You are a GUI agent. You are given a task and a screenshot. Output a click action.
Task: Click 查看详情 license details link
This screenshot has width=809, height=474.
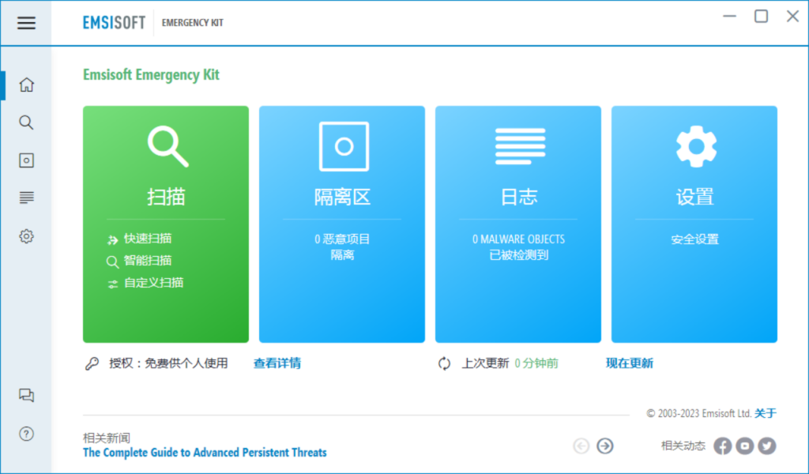click(x=277, y=363)
